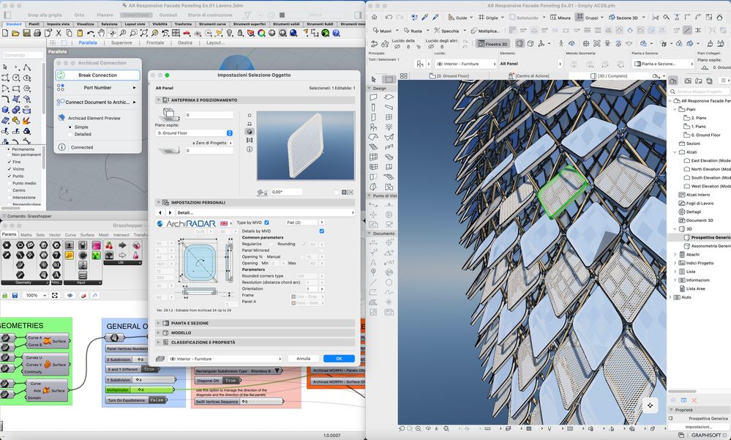Open the Frontale viewport tab

(155, 43)
